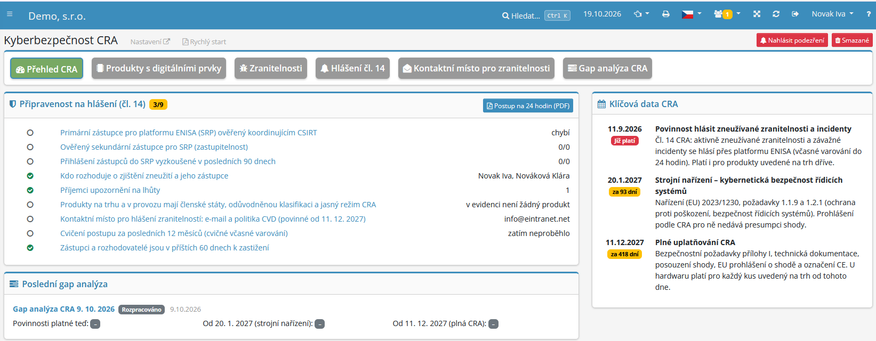This screenshot has width=876, height=341.
Task: Click dash badge after Od 11. 12. 2027
Action: [493, 324]
